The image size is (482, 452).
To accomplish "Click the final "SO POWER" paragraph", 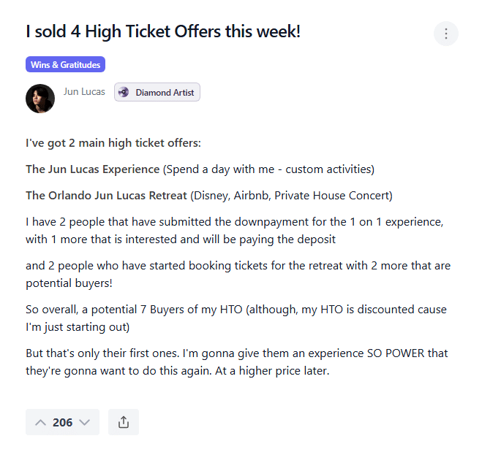I will coord(237,361).
